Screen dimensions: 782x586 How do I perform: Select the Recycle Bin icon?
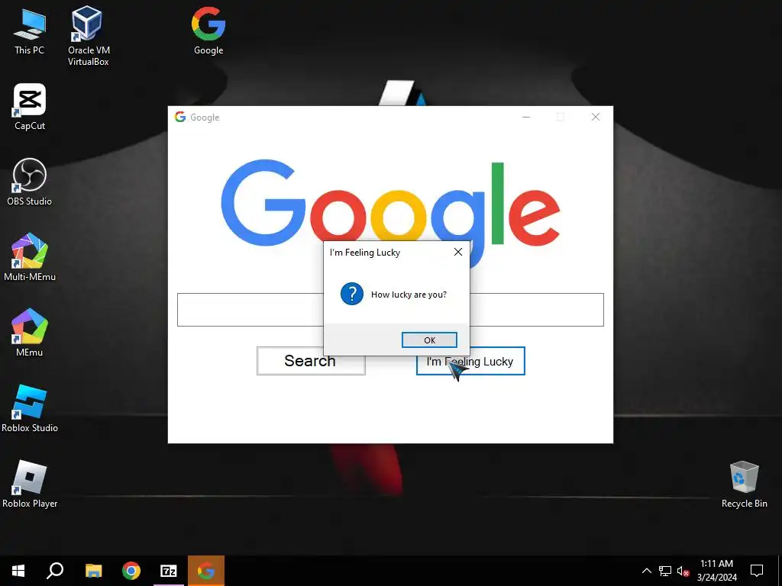click(x=744, y=485)
